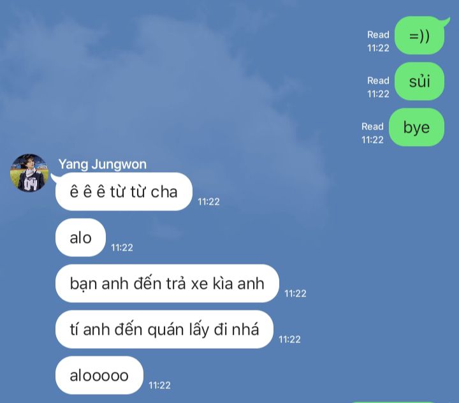Select the "ê ê ê từ từ cha" message
The width and height of the screenshot is (459, 403).
coord(124,191)
